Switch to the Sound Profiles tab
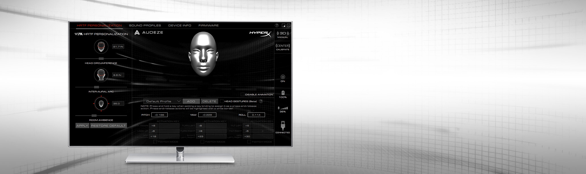 click(x=145, y=25)
